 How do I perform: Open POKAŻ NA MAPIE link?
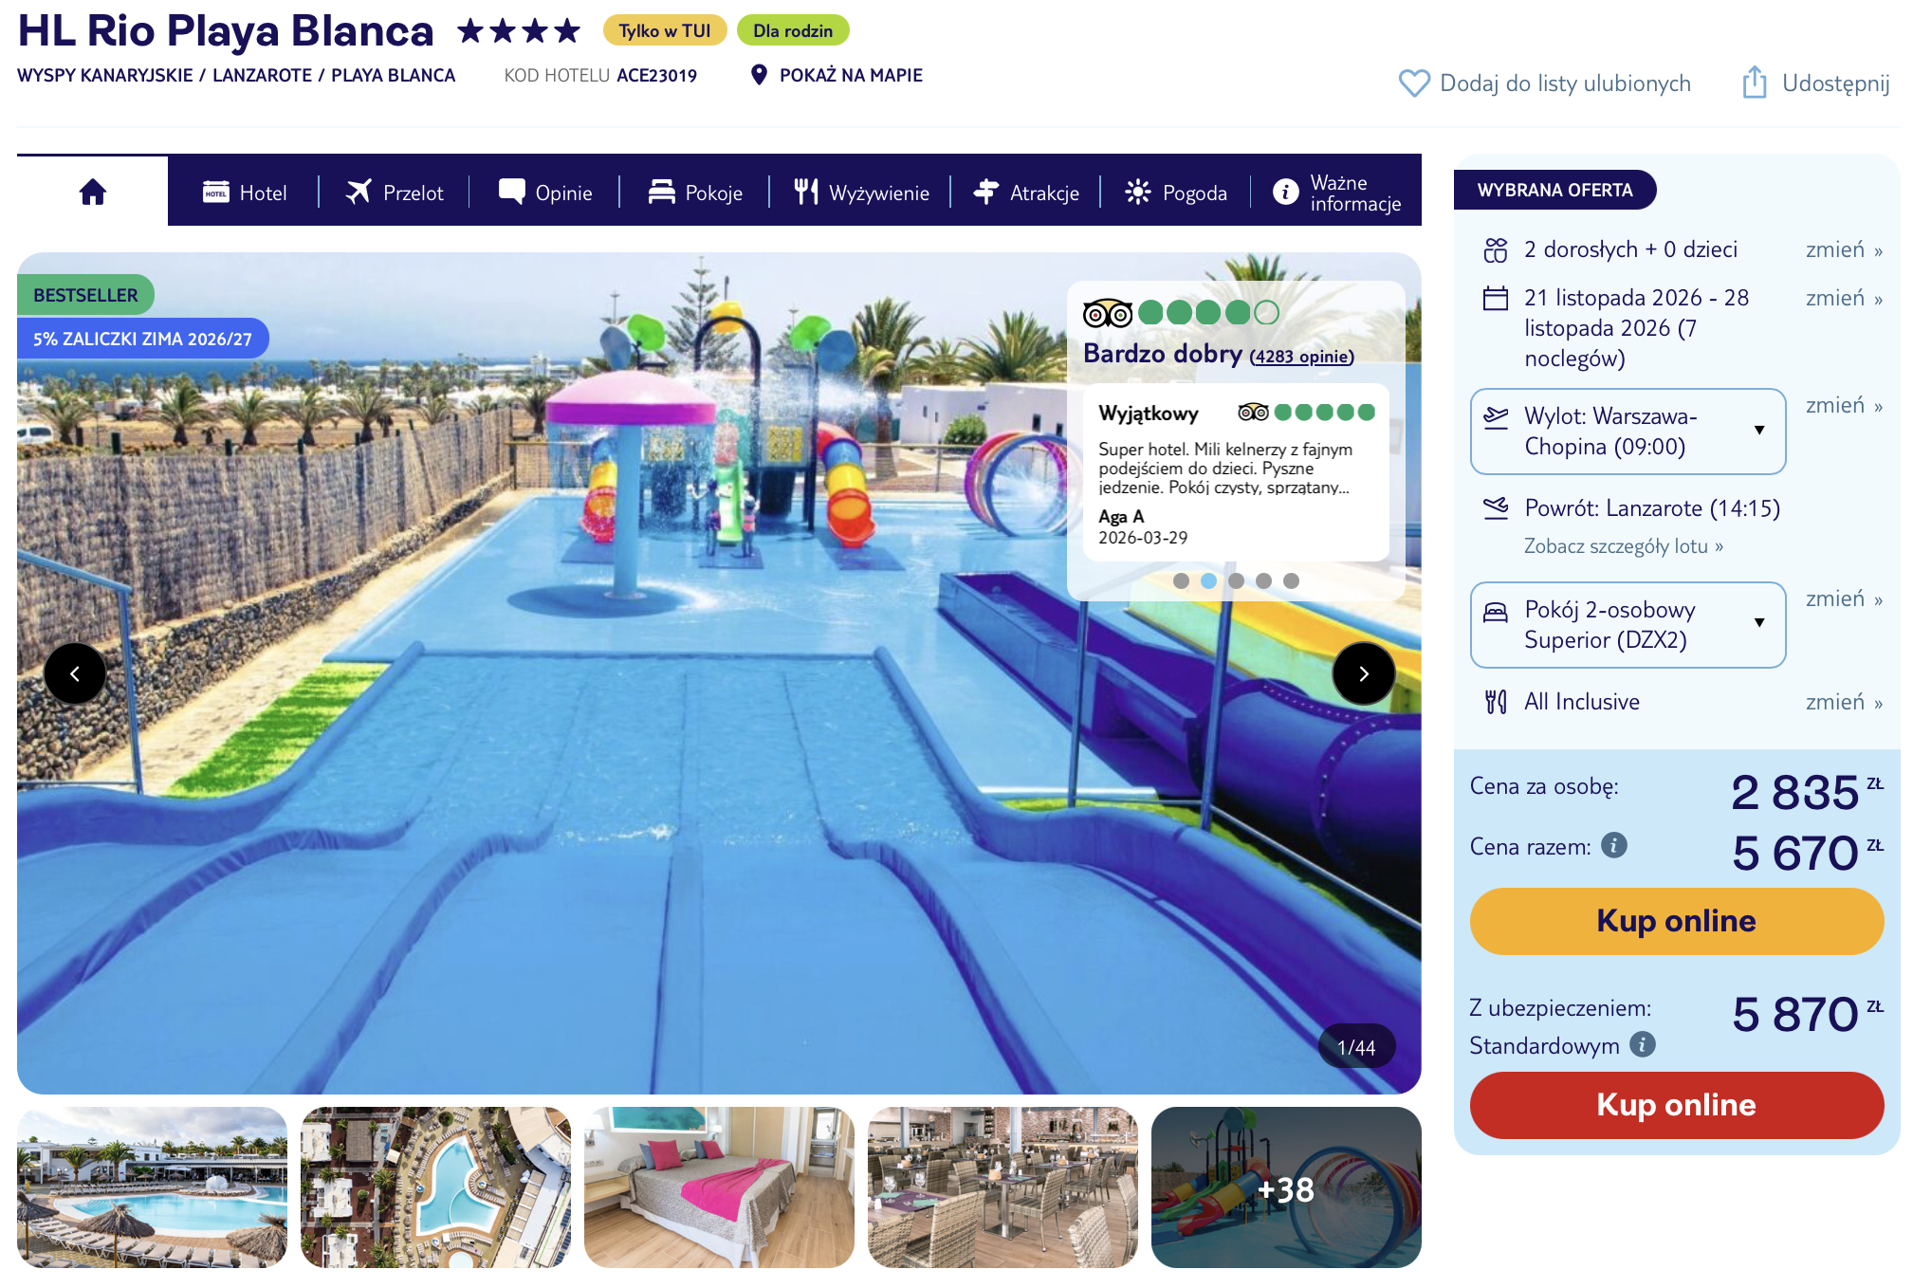coord(851,75)
